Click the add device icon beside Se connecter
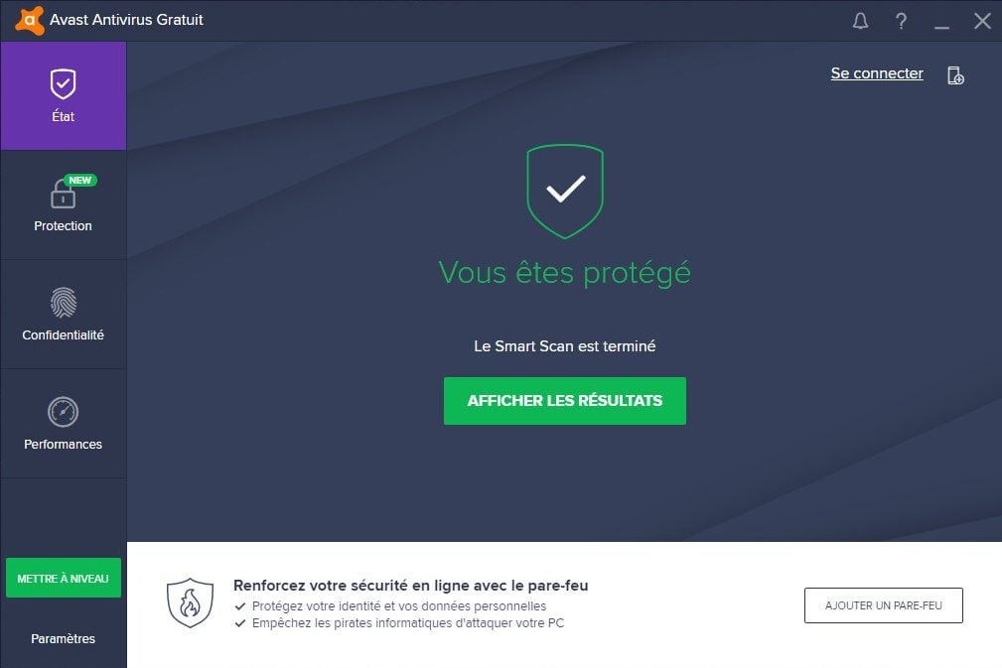 click(955, 75)
